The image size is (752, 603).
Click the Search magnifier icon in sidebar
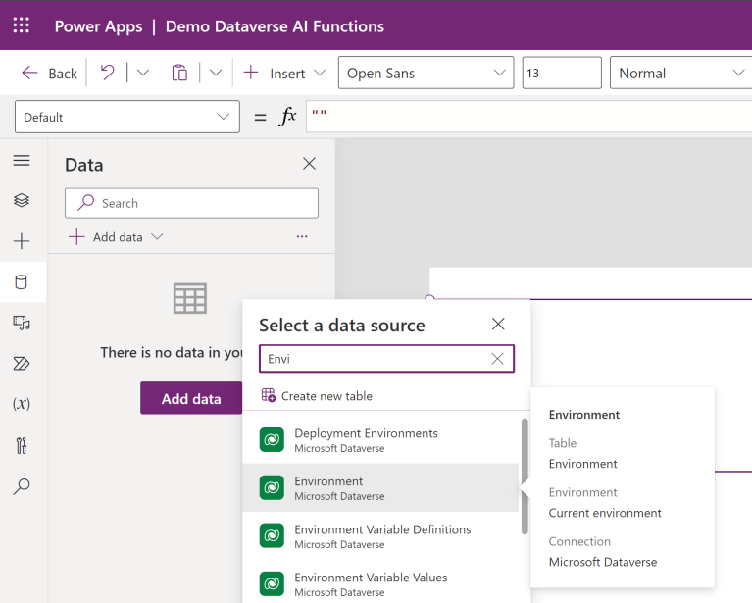click(22, 486)
